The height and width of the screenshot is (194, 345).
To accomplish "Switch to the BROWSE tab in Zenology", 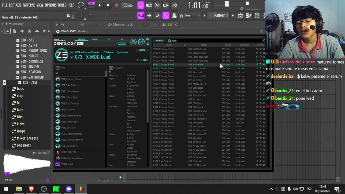I will pos(81,39).
